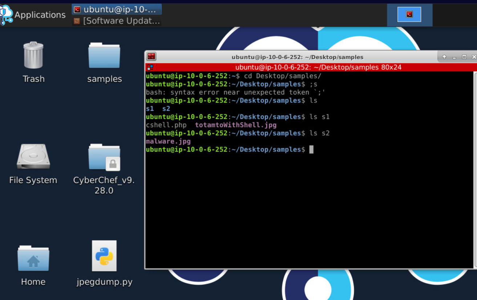Click the terminal's vertical scrollbar
Screen dimensions: 477x300
(x=476, y=169)
